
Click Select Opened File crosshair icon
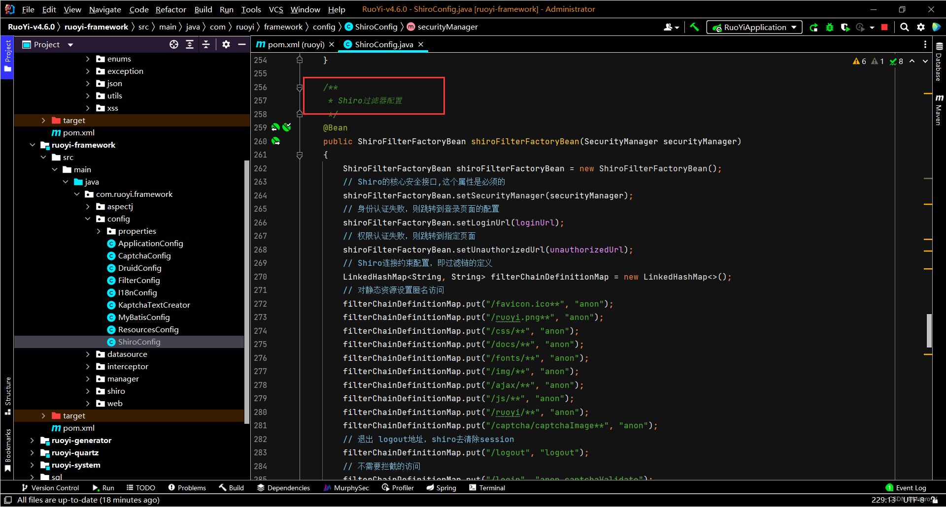(x=174, y=44)
